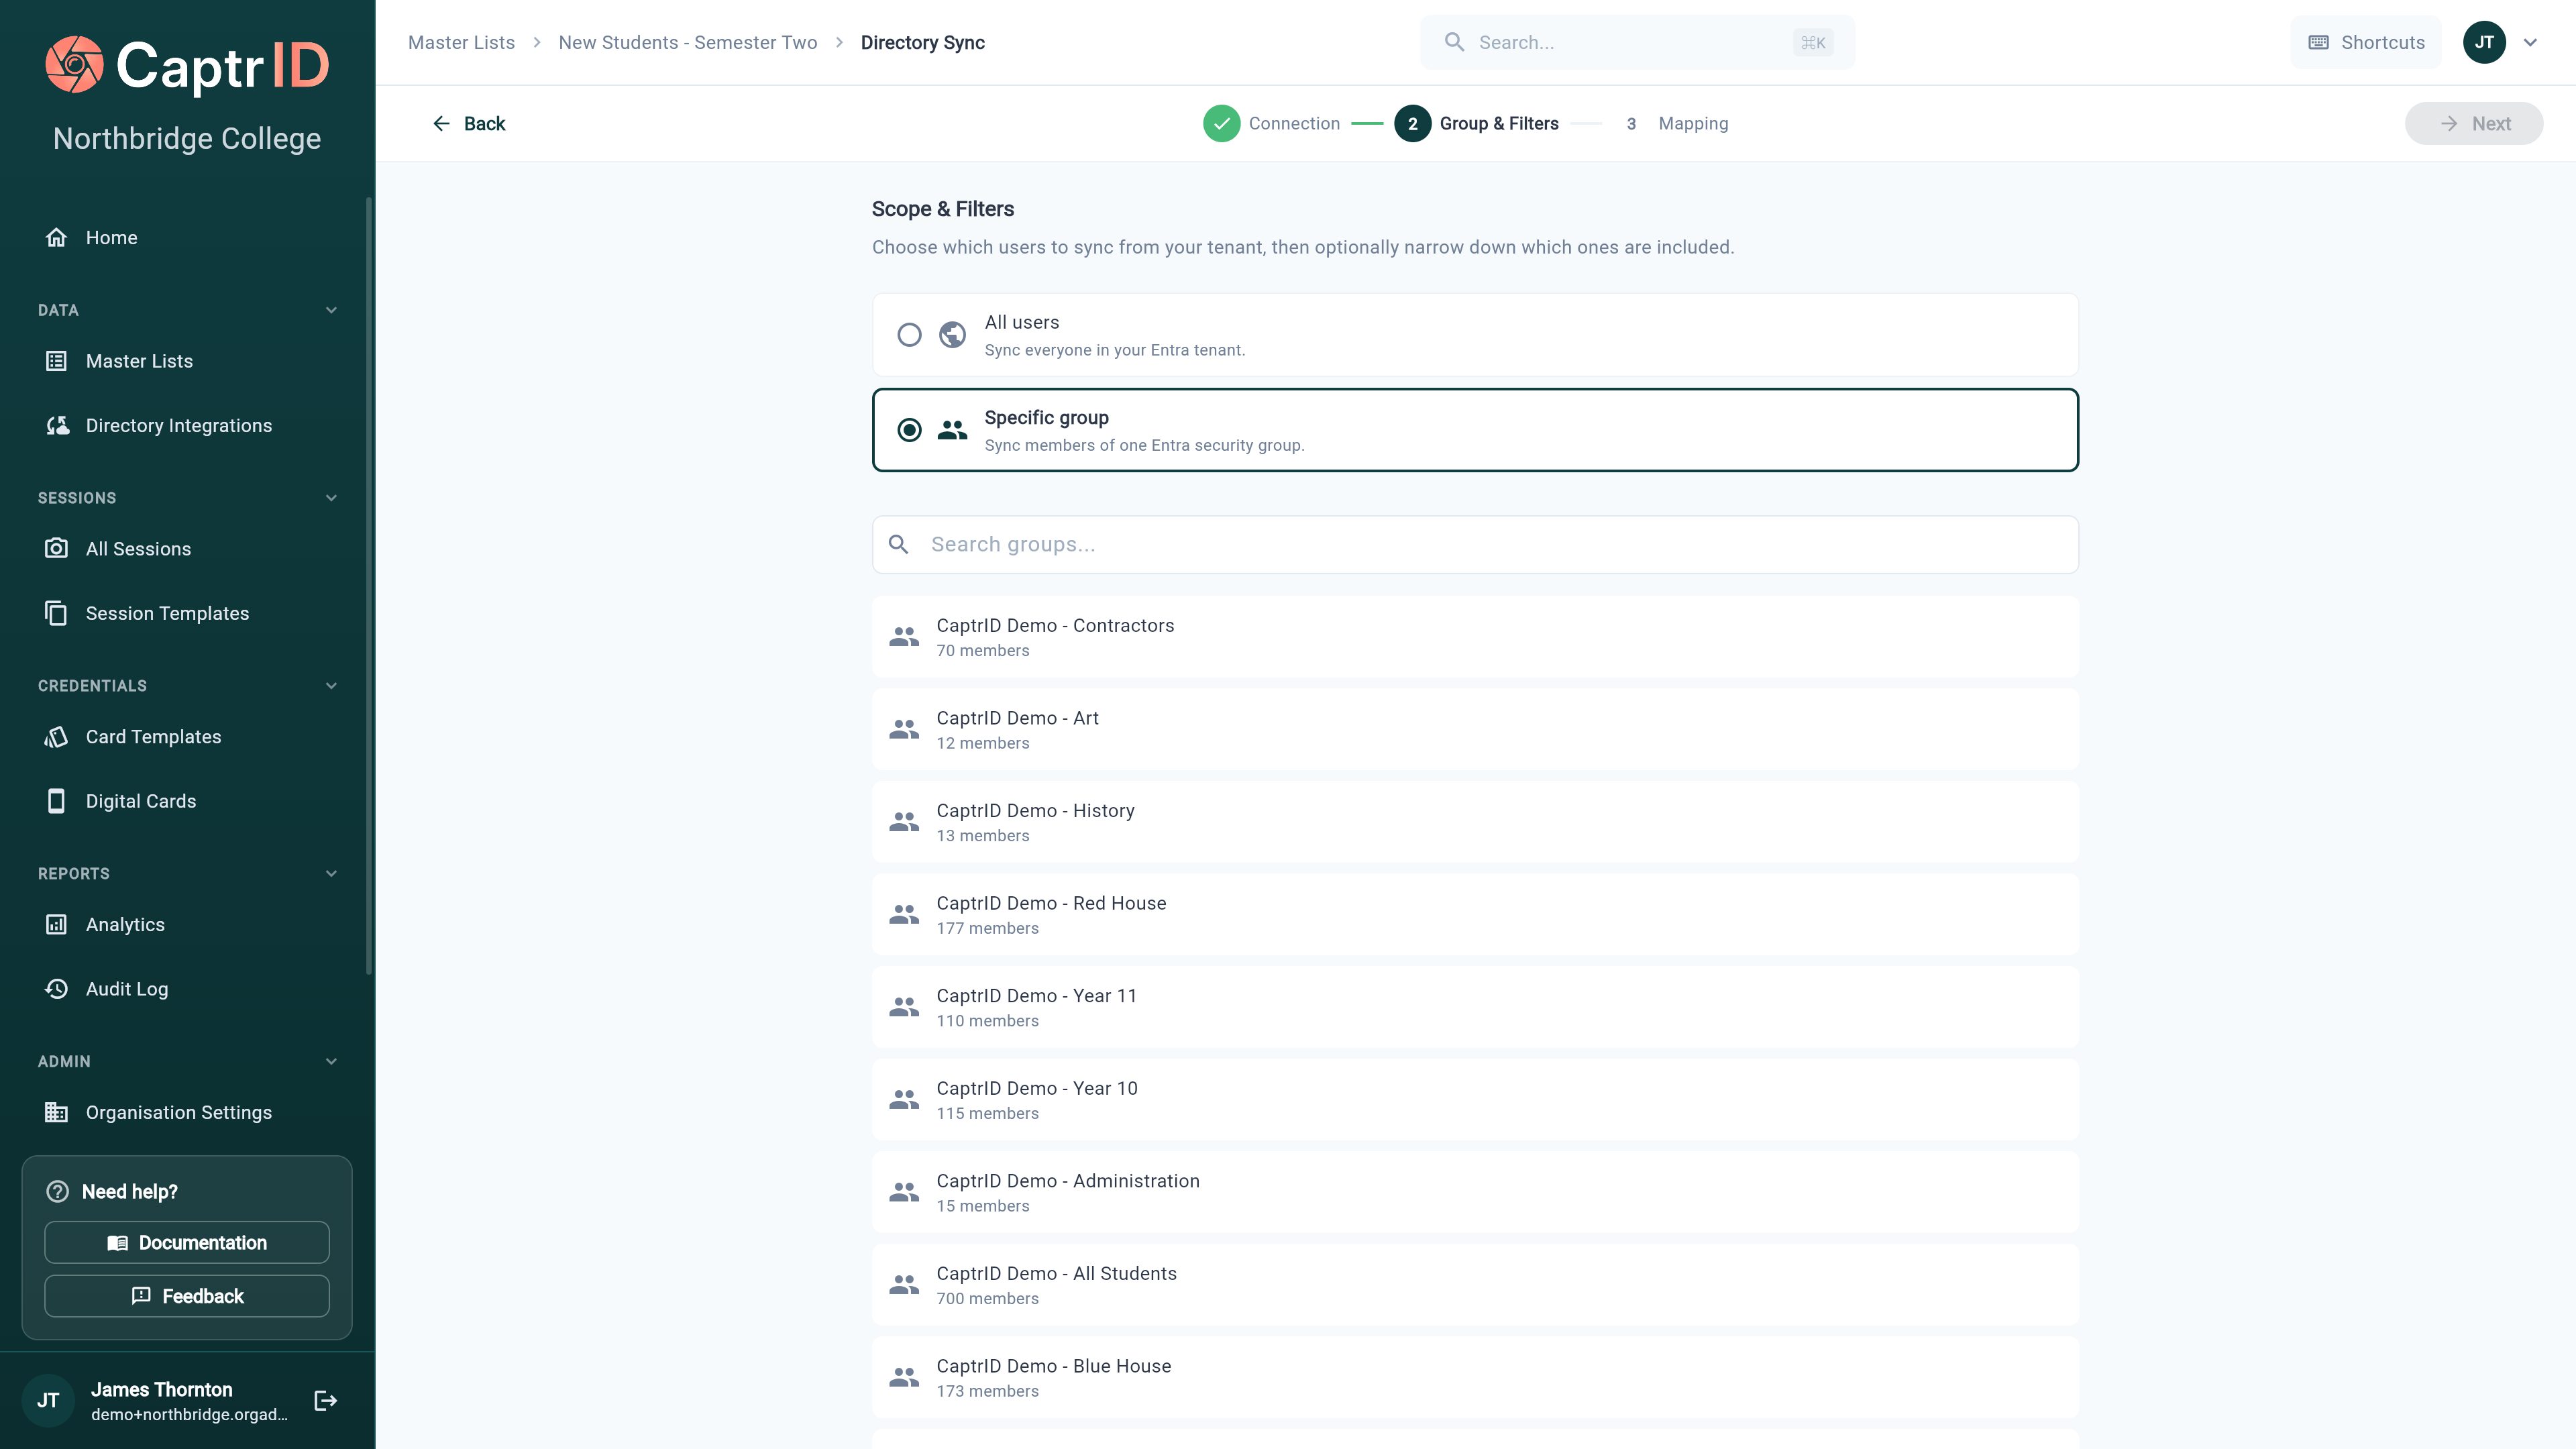Click the Feedback button
This screenshot has width=2576, height=1449.
click(187, 1296)
